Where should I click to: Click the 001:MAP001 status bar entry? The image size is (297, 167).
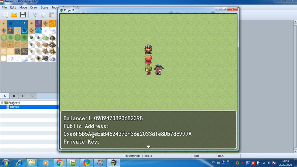pyautogui.click(x=139, y=156)
